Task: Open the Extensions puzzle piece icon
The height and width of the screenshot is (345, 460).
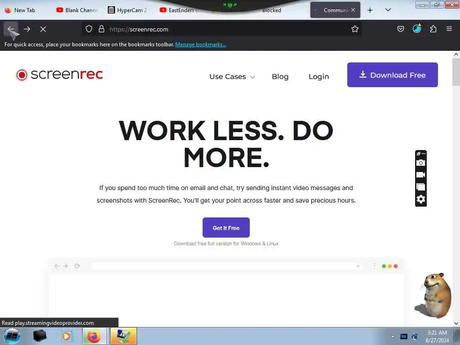Action: tap(433, 29)
